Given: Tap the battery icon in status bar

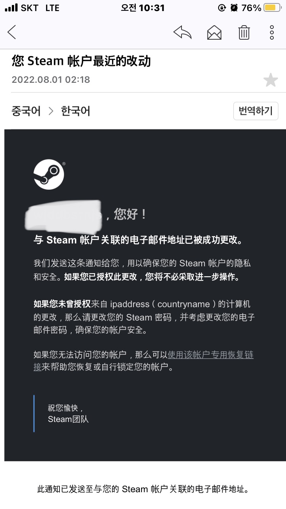Looking at the screenshot, I should tap(272, 8).
